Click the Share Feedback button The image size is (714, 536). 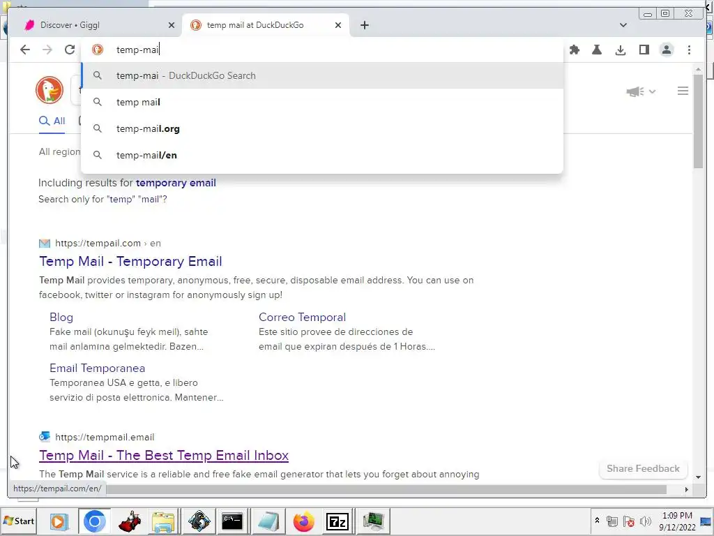(x=642, y=468)
